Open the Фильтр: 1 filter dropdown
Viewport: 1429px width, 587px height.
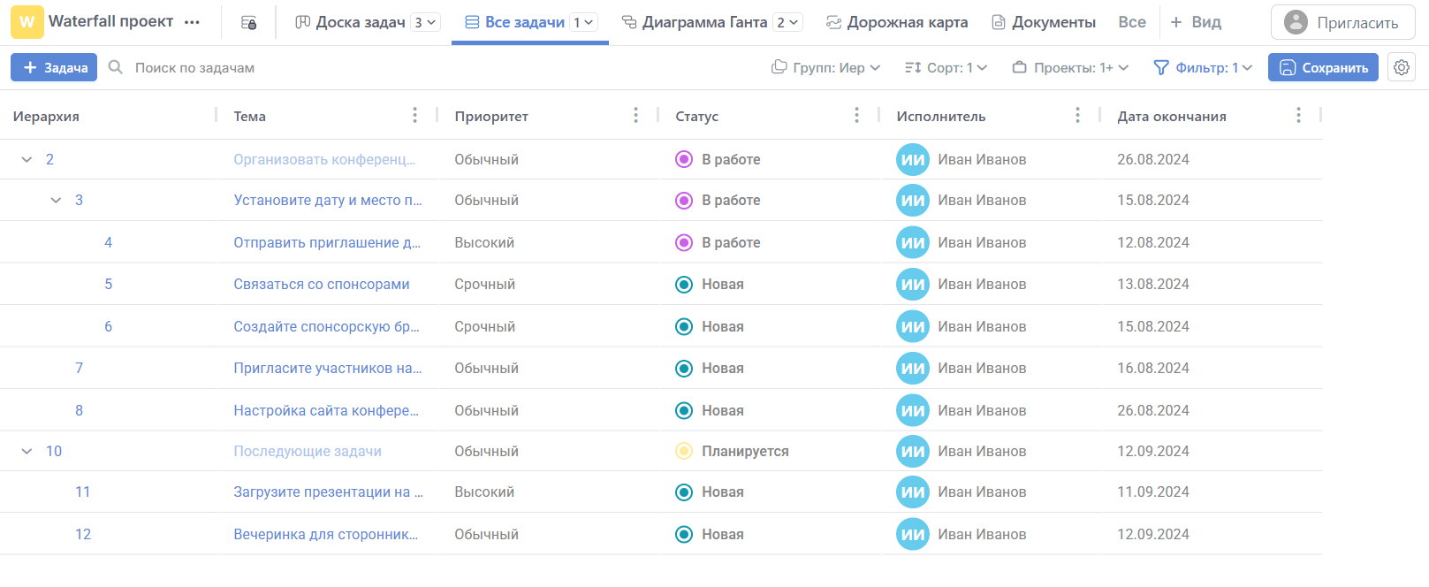click(1203, 68)
